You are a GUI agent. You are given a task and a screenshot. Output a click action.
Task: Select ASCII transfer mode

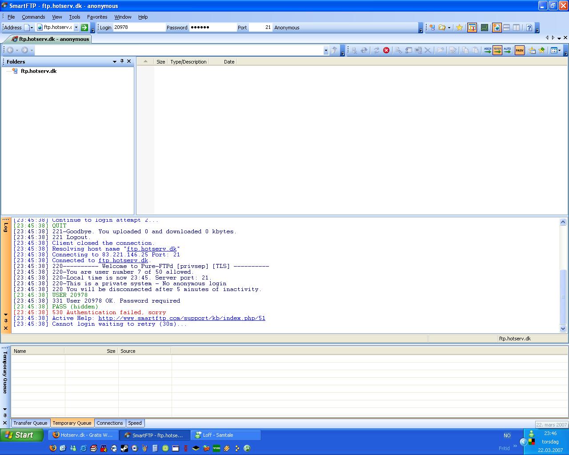point(488,50)
